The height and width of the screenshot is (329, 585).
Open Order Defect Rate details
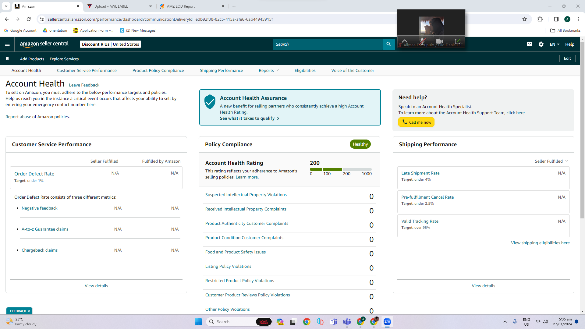coord(34,174)
